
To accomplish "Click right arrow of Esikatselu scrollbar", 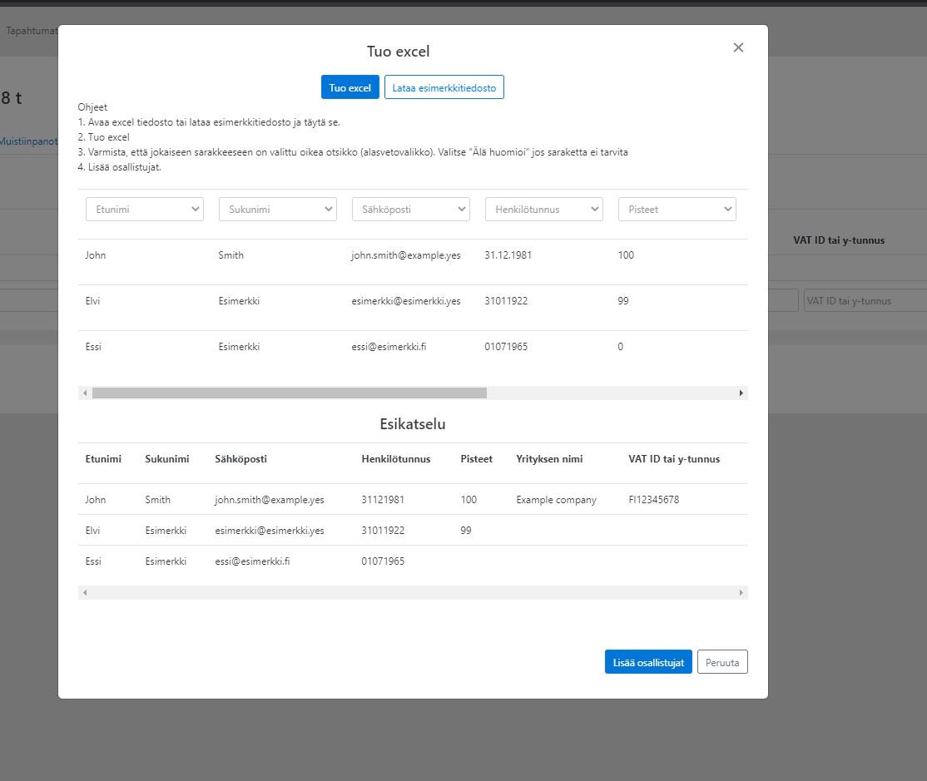I will pos(741,593).
